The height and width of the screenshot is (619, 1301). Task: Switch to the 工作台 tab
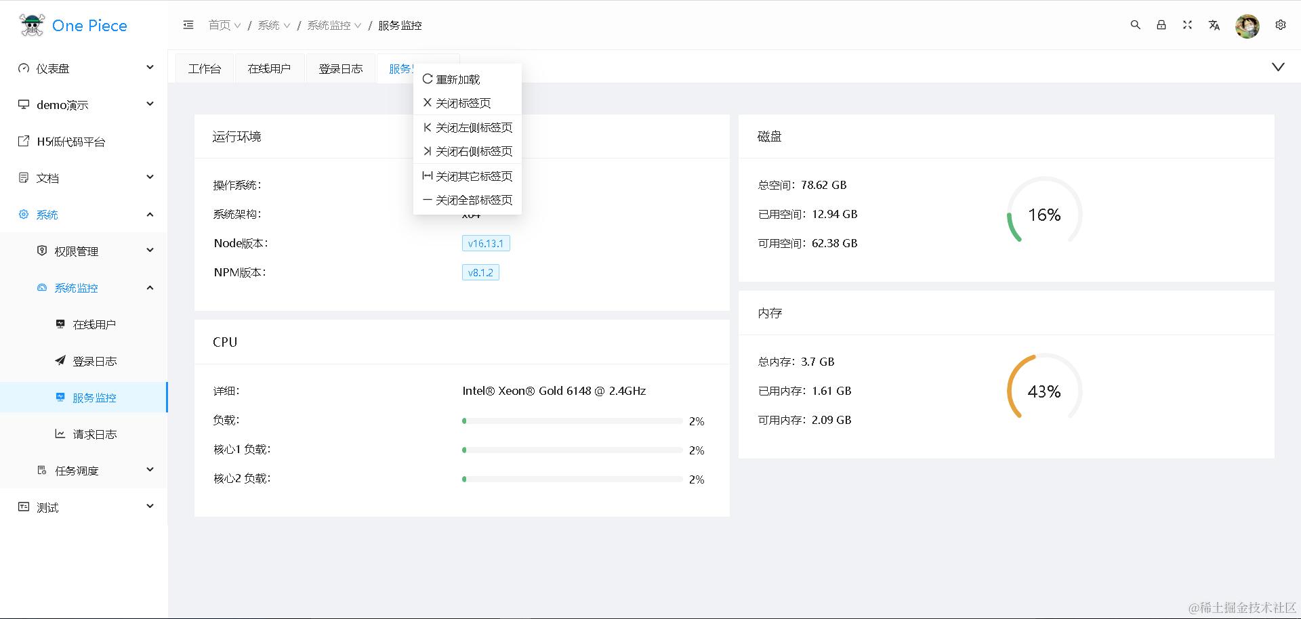[x=205, y=68]
